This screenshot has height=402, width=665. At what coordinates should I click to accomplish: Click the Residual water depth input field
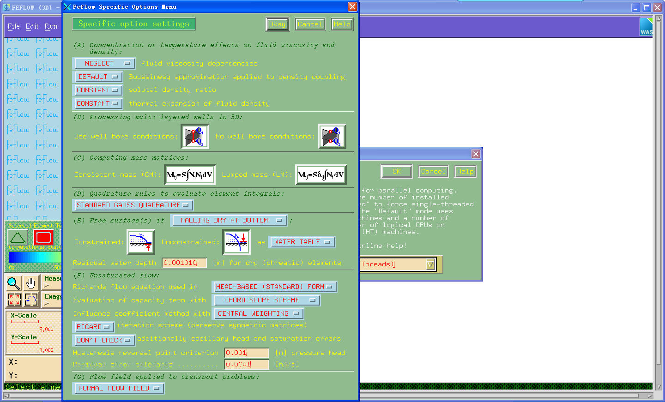tap(184, 263)
